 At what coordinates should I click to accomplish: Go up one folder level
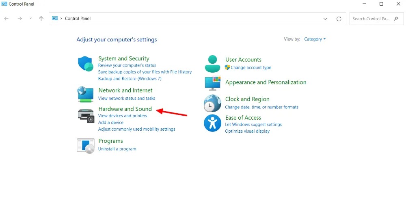coord(41,19)
